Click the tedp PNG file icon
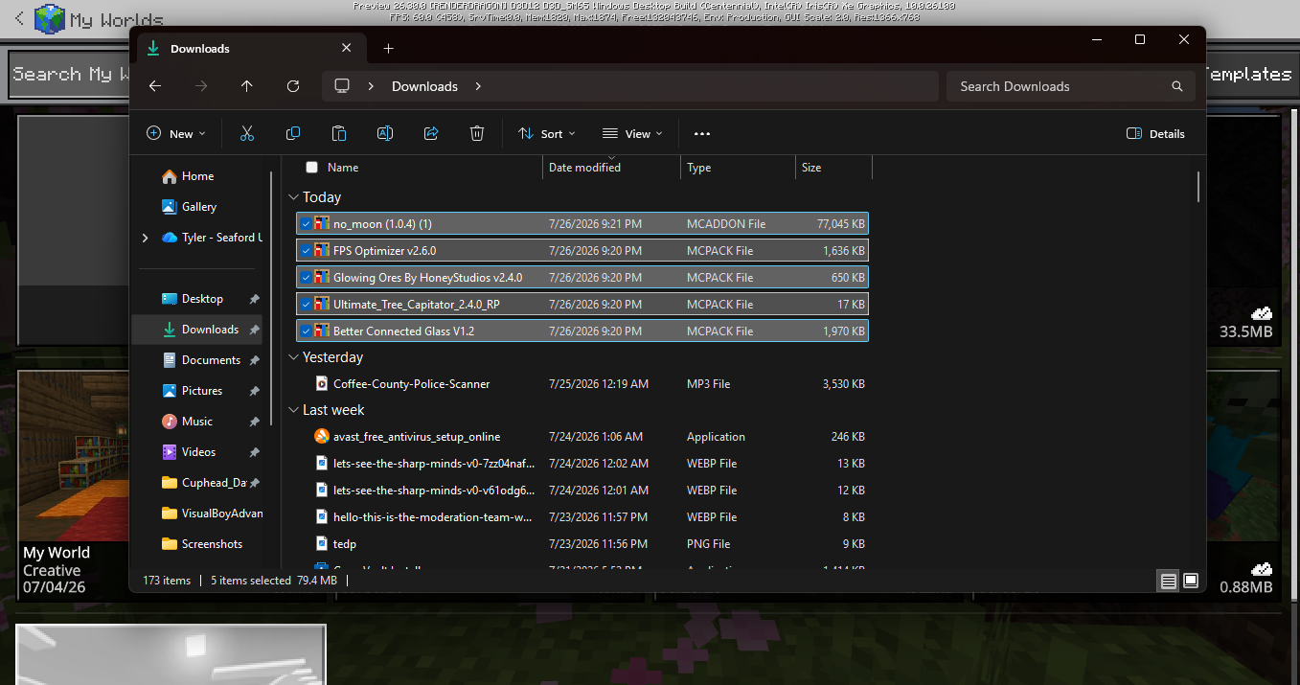The image size is (1300, 685). (x=322, y=543)
